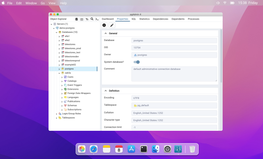Viewport: 263px width, 159px height.
Task: Open the Window menu
Action: pyautogui.click(x=31, y=3)
